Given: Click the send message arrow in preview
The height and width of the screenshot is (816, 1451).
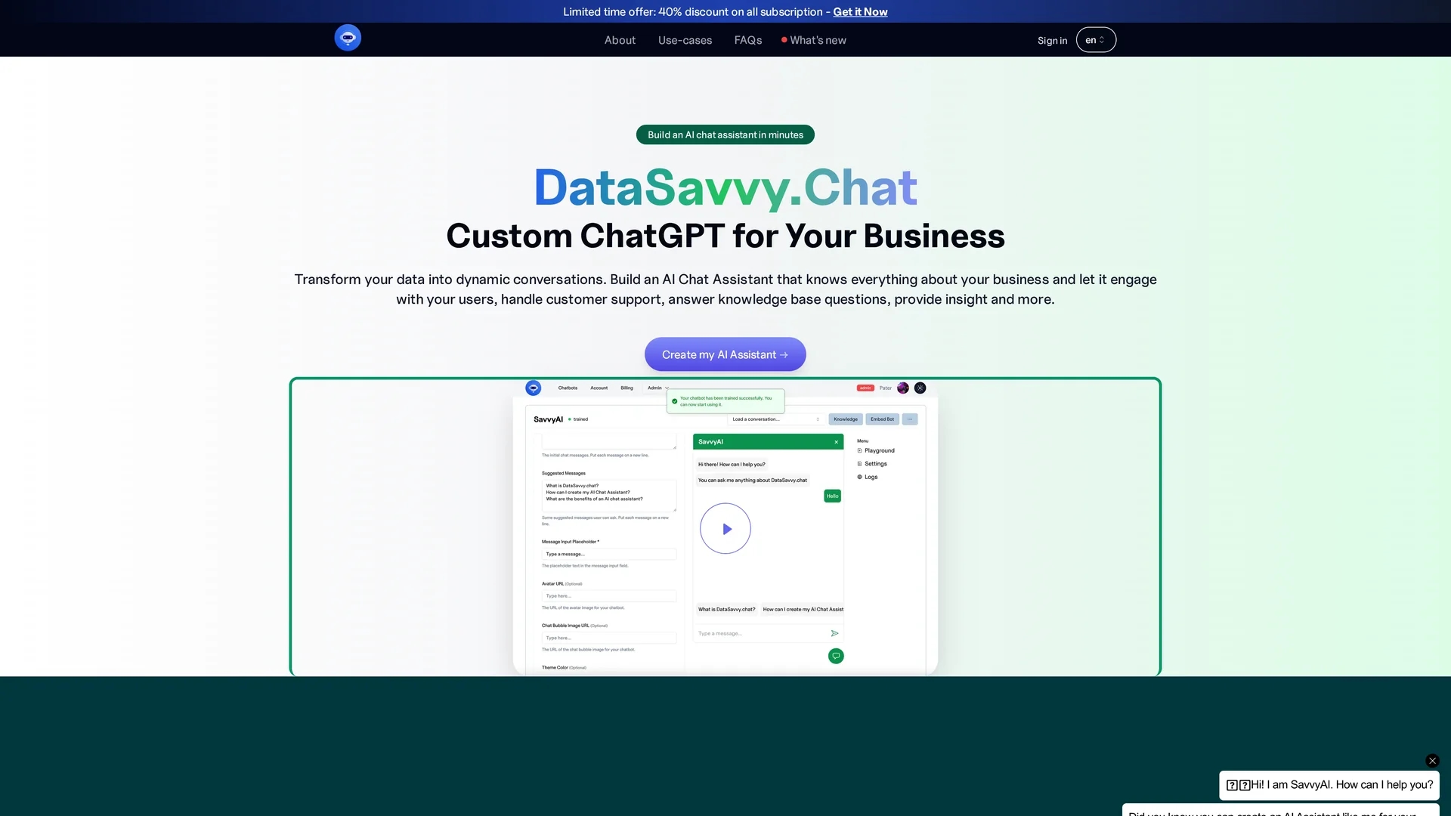Looking at the screenshot, I should click(x=834, y=633).
